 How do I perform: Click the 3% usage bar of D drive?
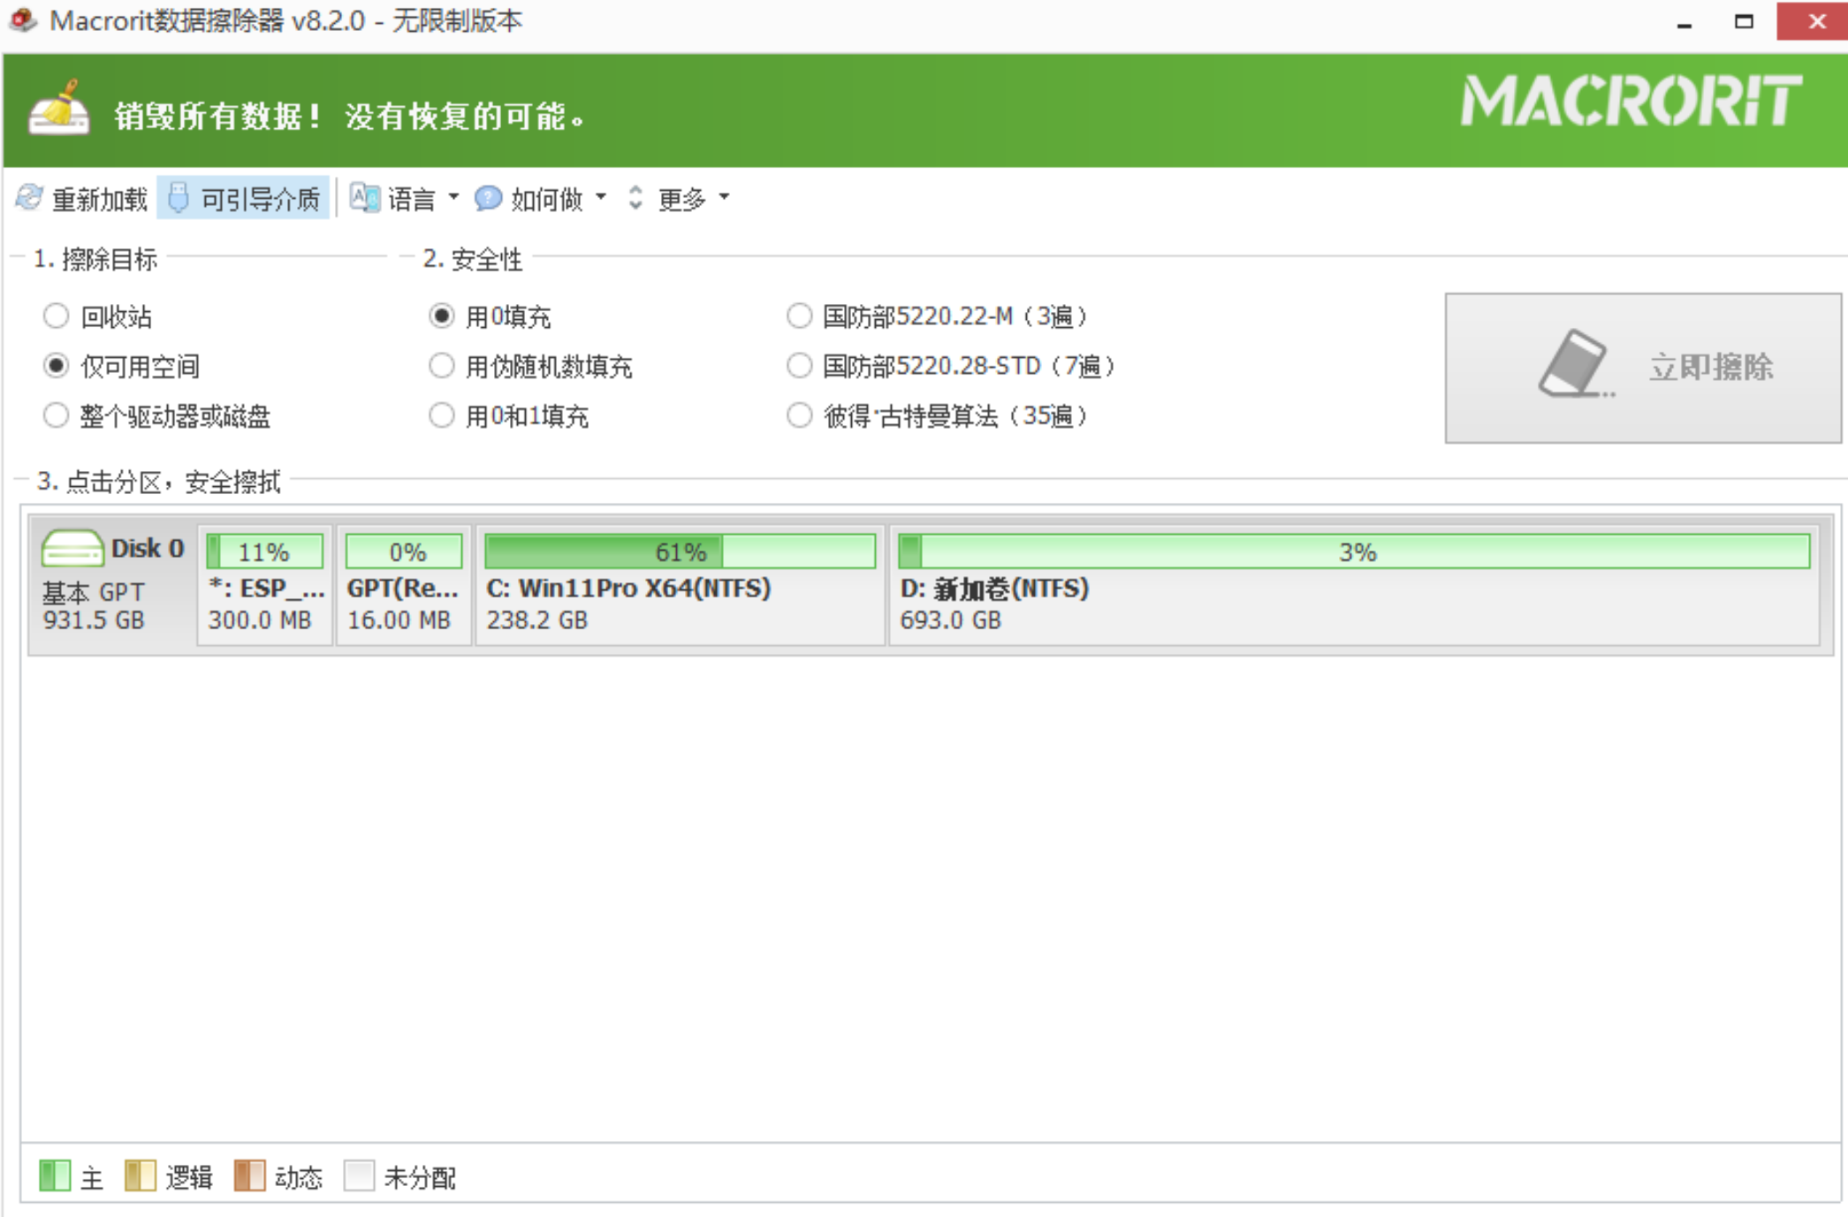tap(1354, 551)
